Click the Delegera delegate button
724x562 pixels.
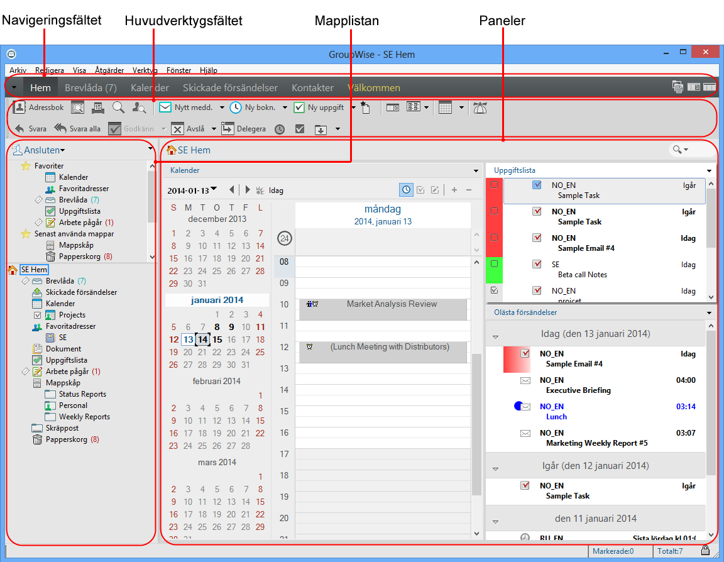point(243,129)
